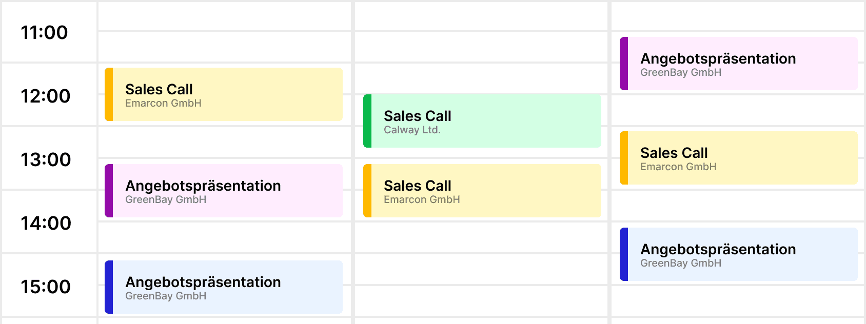Select the blue Angebotspräsentation starting at 14:30

point(739,254)
